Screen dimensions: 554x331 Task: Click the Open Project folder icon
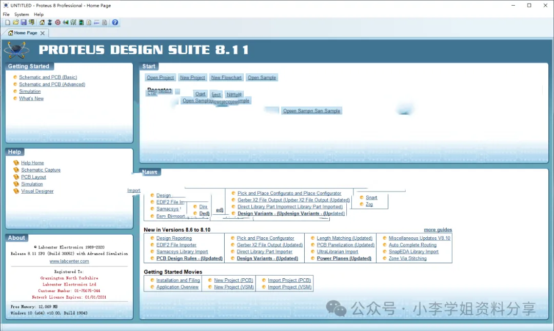tap(15, 22)
